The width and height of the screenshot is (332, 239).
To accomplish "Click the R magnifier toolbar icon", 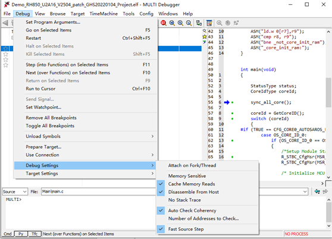I will click(180, 23).
